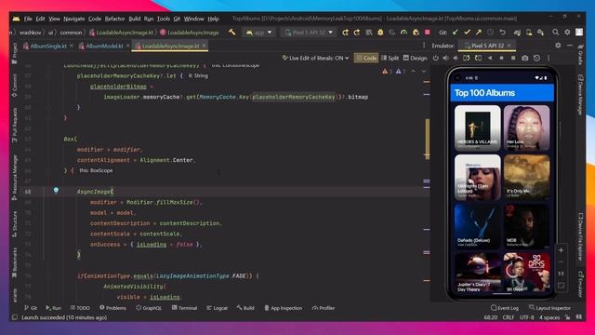Open the Terminal tool window
595x335 pixels.
(184, 308)
